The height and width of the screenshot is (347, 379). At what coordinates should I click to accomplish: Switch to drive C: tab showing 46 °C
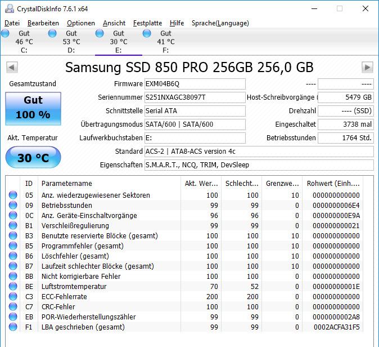point(24,42)
